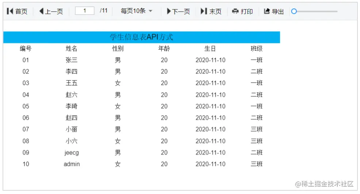360x194 pixels.
Task: Click the next page right arrow icon
Action: (169, 11)
